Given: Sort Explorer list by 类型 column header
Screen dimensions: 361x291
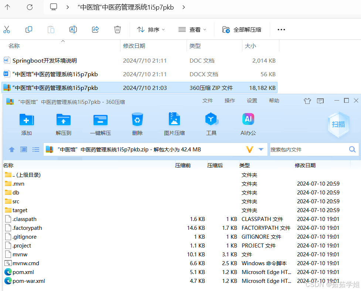Looking at the screenshot, I should (195, 46).
